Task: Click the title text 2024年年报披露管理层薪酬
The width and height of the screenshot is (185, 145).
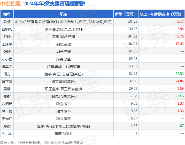Action: (54, 4)
